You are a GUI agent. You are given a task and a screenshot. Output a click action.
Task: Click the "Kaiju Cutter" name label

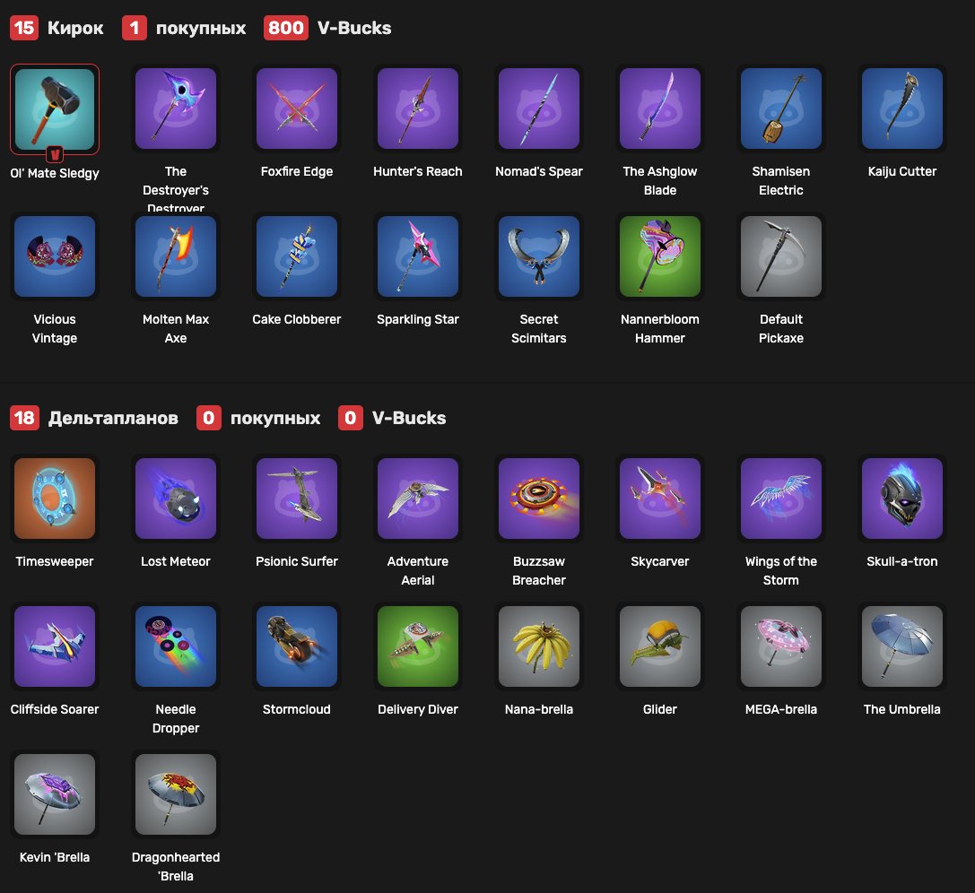902,171
